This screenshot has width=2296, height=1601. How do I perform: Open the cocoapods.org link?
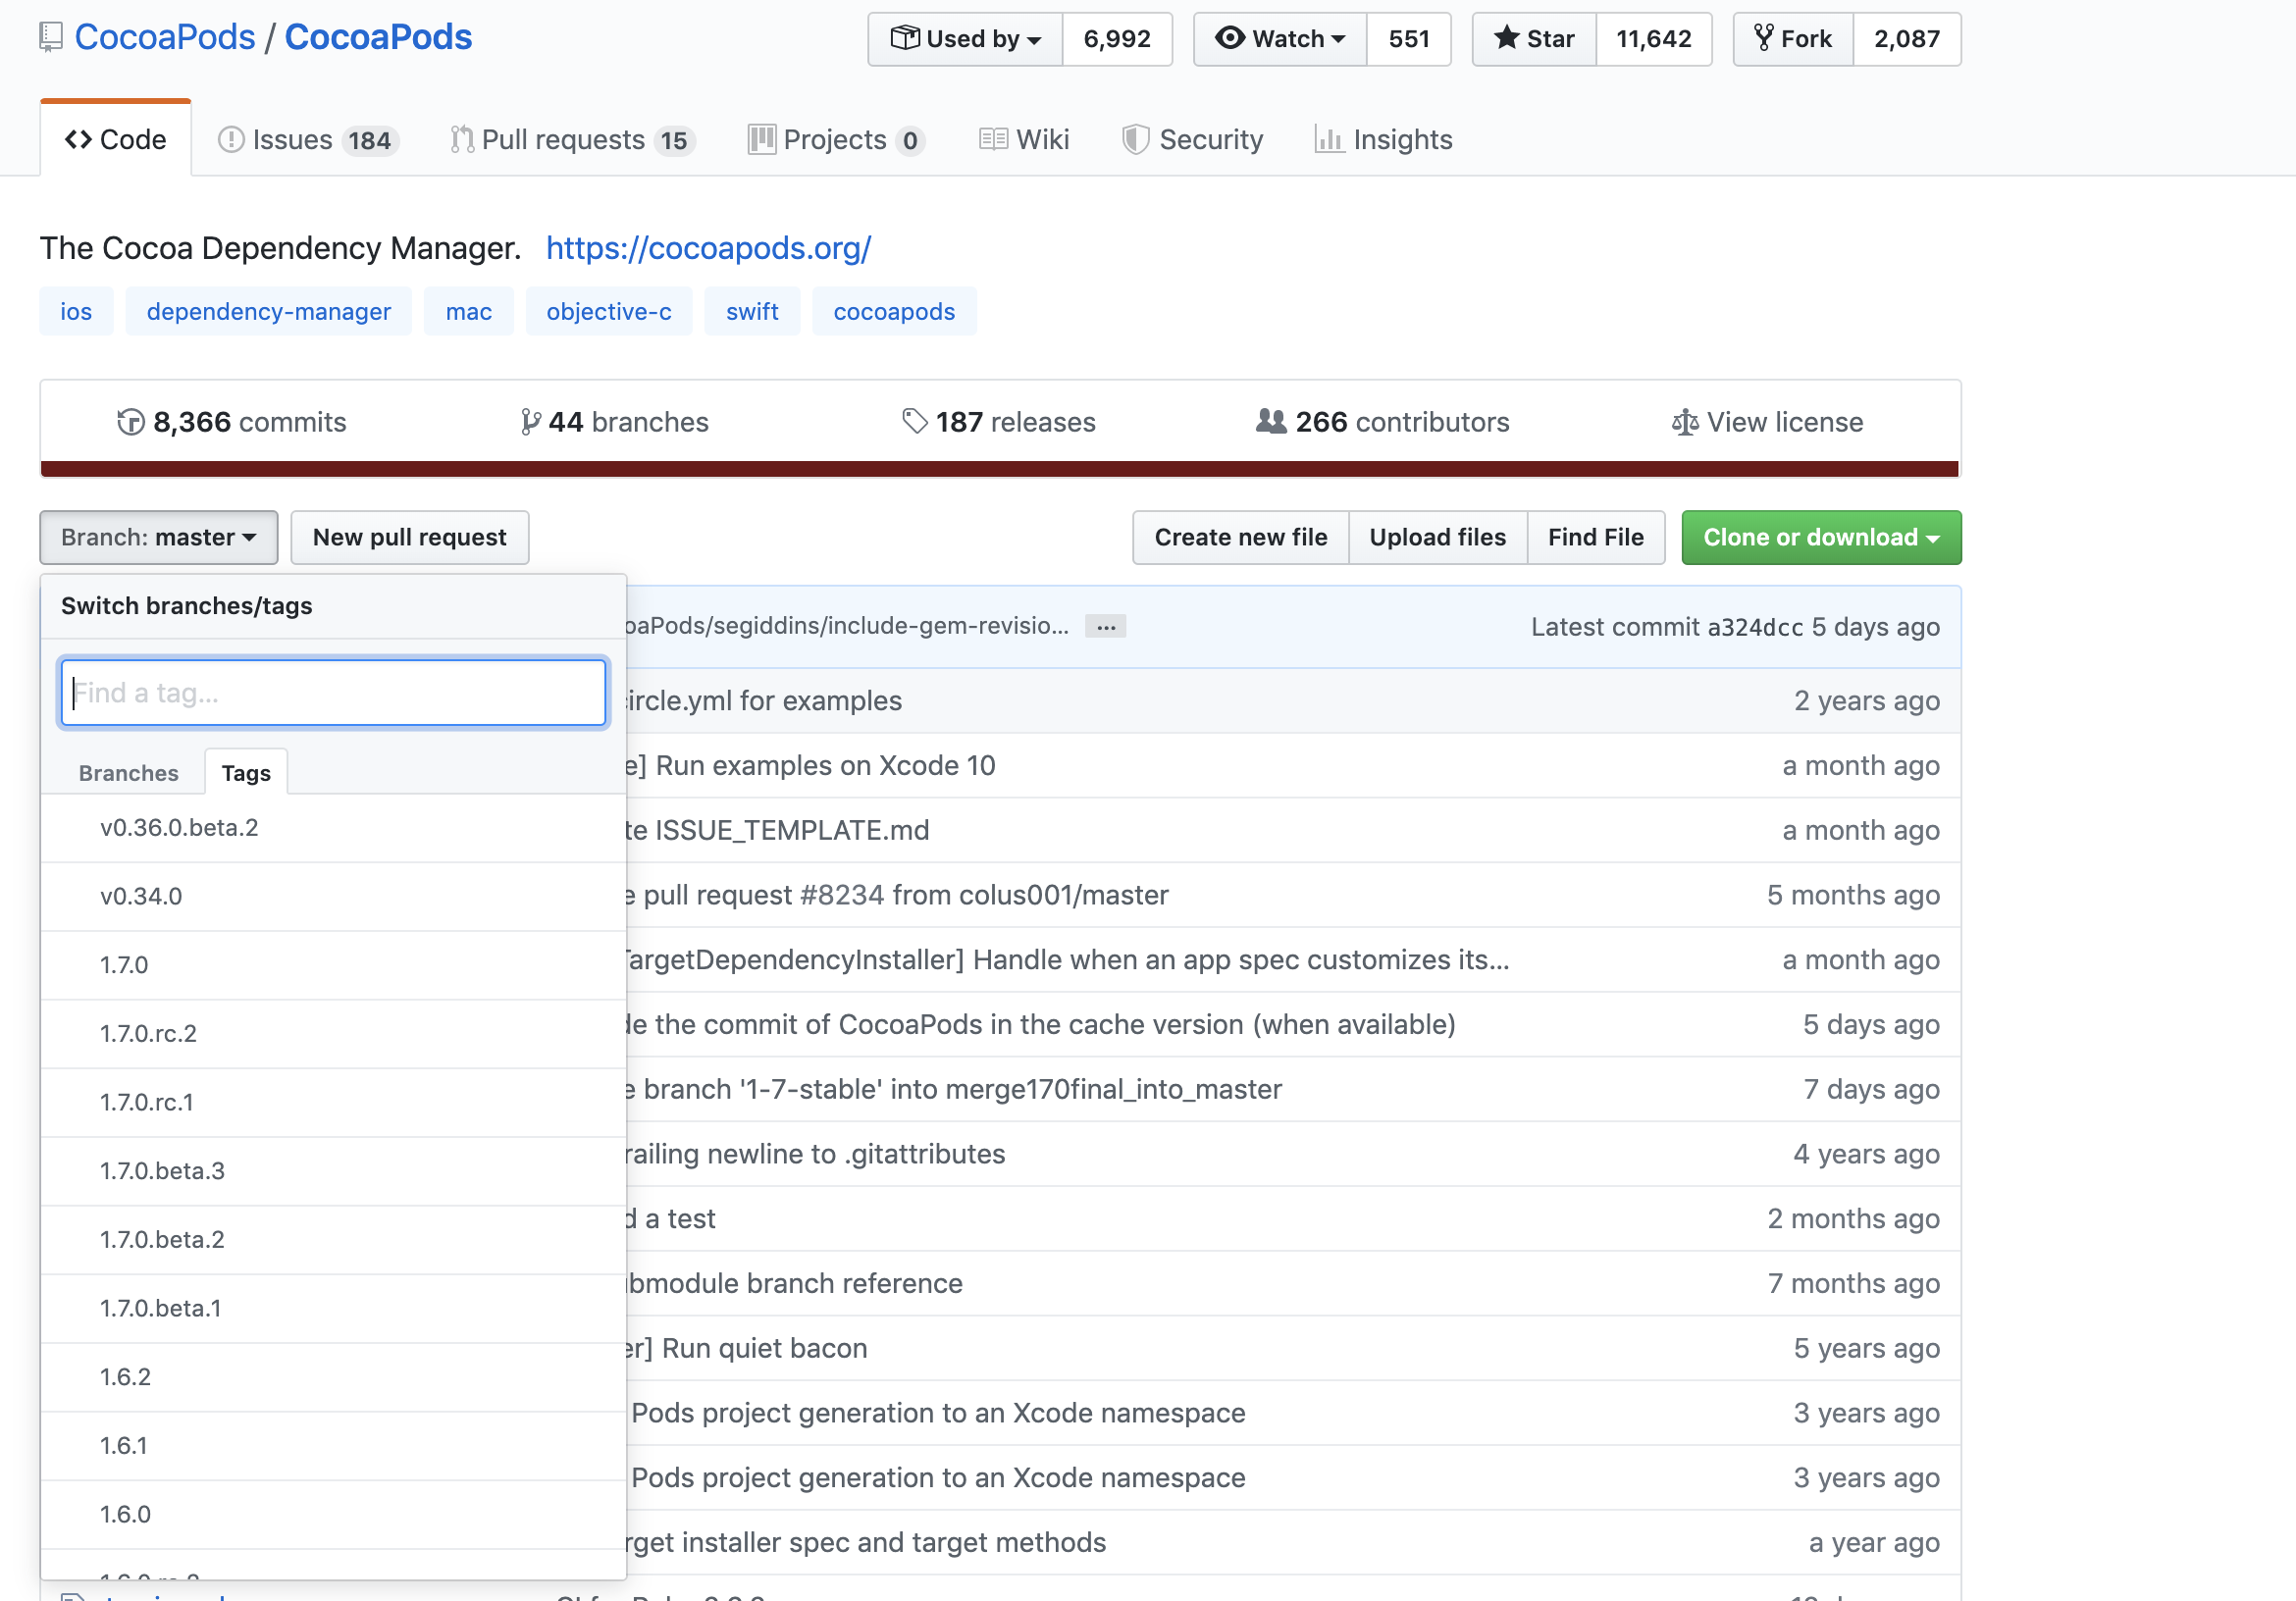point(708,248)
